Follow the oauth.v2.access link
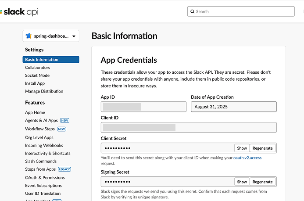The image size is (304, 201). coord(247,158)
